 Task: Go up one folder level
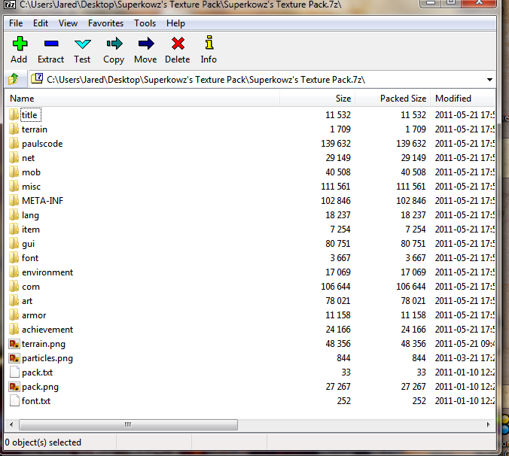click(14, 79)
